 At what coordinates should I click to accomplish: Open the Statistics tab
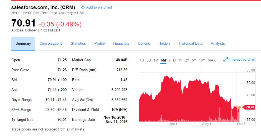pos(78,43)
